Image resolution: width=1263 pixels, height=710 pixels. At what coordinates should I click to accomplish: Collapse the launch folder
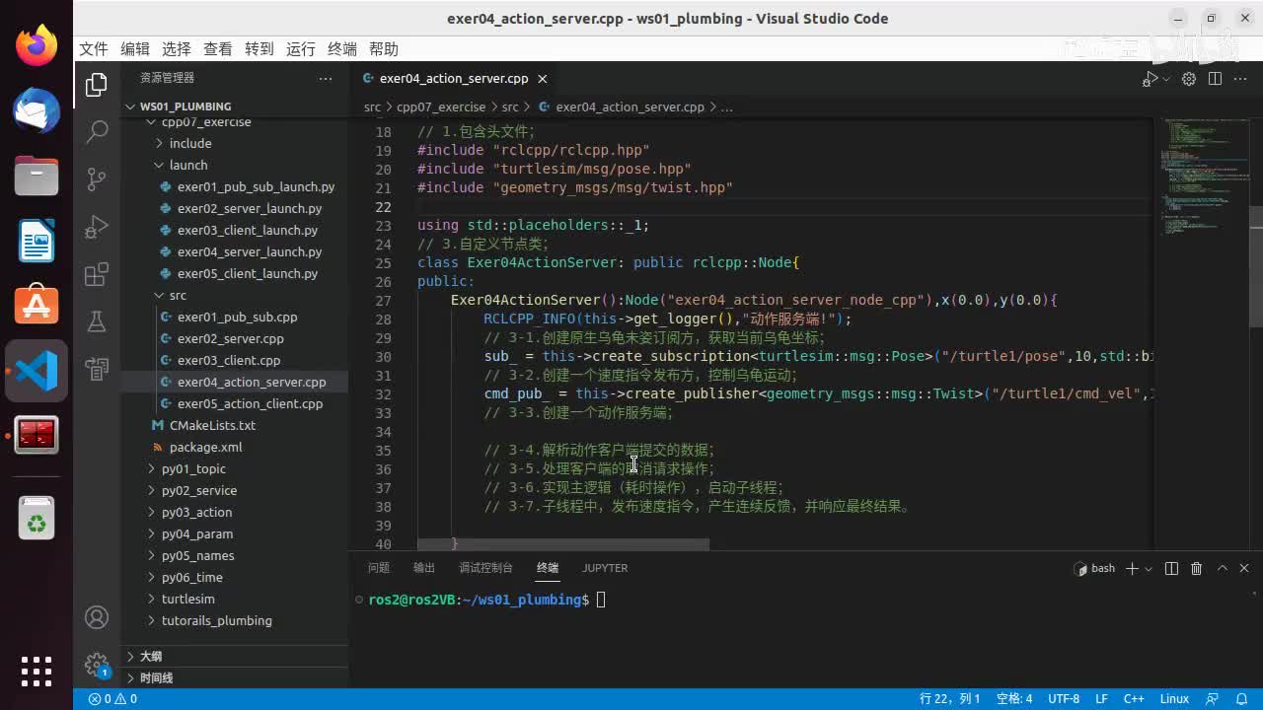point(187,165)
